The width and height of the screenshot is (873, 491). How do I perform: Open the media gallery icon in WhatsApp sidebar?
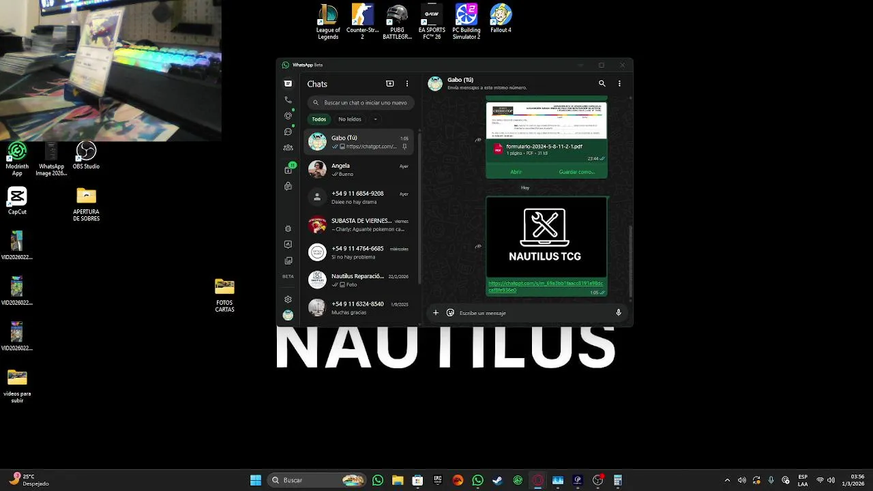(288, 261)
